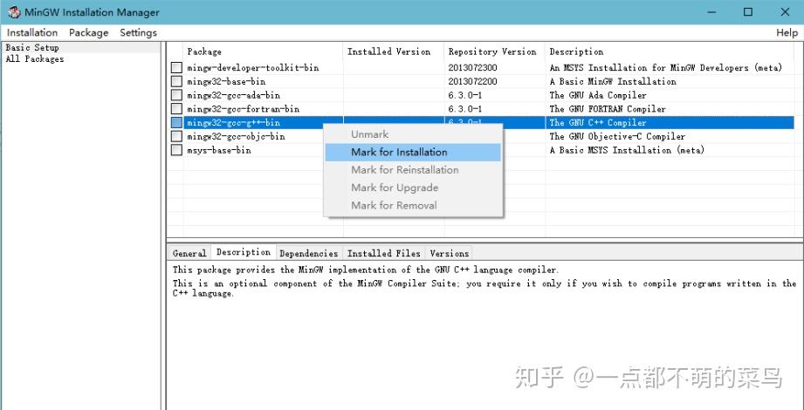Choose Mark for Installation in context menu

click(x=413, y=152)
